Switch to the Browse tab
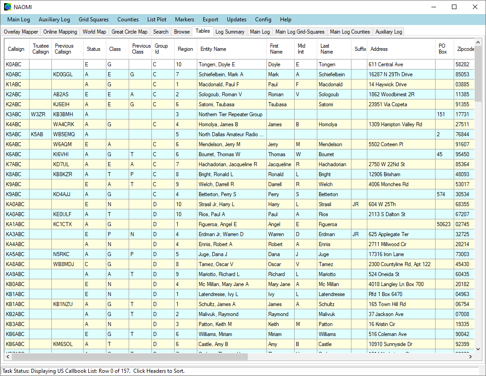The image size is (486, 376). [182, 32]
